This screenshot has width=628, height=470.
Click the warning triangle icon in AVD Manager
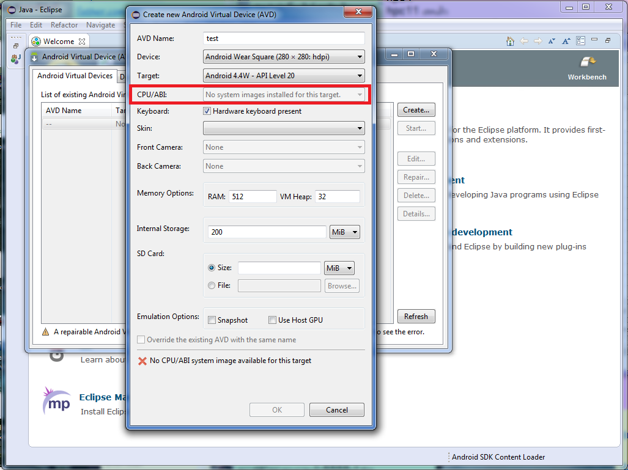click(x=46, y=332)
